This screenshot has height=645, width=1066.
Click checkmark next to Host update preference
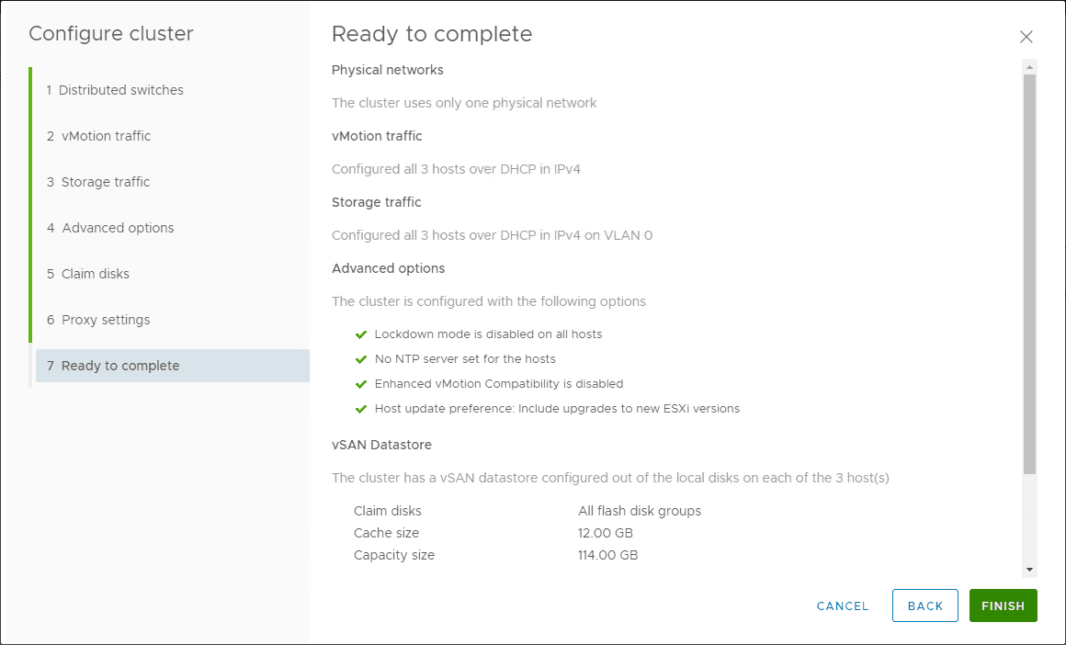[361, 409]
